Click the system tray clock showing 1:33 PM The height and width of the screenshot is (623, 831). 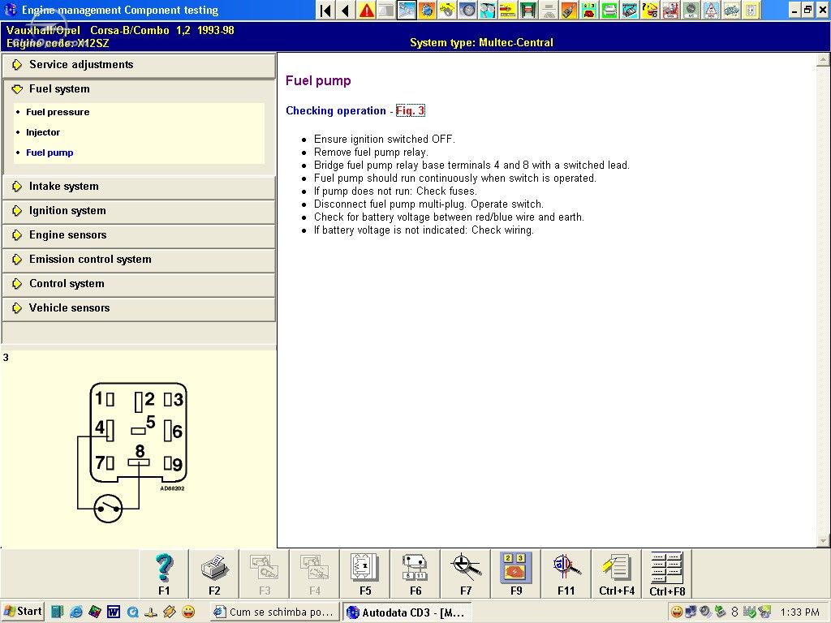pos(799,612)
